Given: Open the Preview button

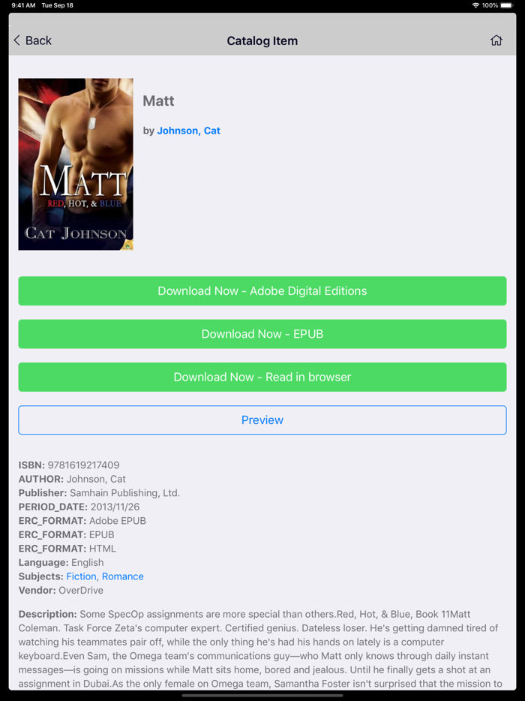Looking at the screenshot, I should 262,420.
